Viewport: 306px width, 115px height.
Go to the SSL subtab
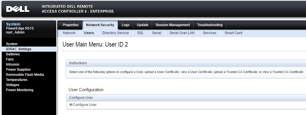(x=140, y=33)
